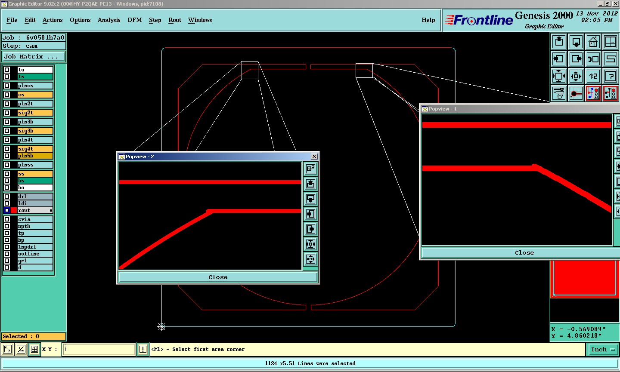
Task: Click the pan right arrow icon in right toolbar
Action: (576, 59)
